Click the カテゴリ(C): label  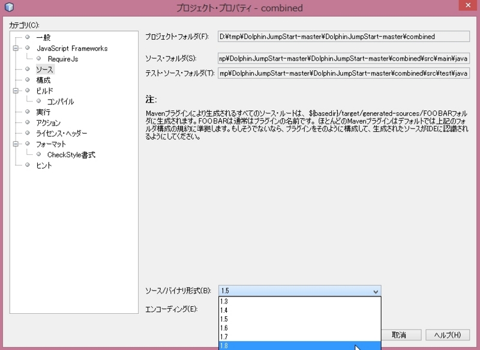click(x=24, y=25)
